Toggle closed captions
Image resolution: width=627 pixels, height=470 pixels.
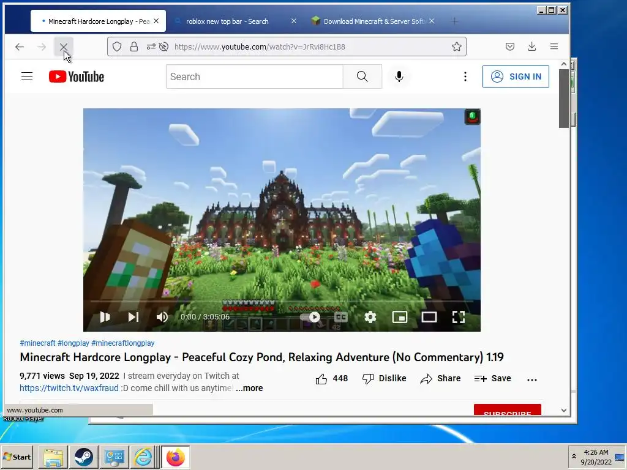[340, 317]
